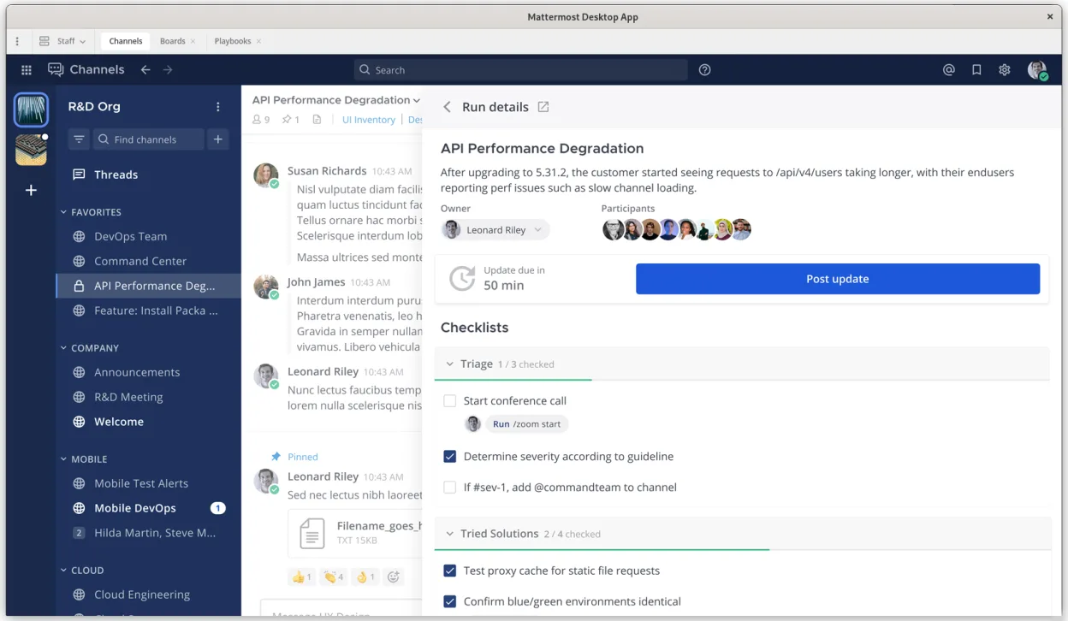The height and width of the screenshot is (621, 1068).
Task: Open the product switcher grid icon
Action: pos(27,70)
